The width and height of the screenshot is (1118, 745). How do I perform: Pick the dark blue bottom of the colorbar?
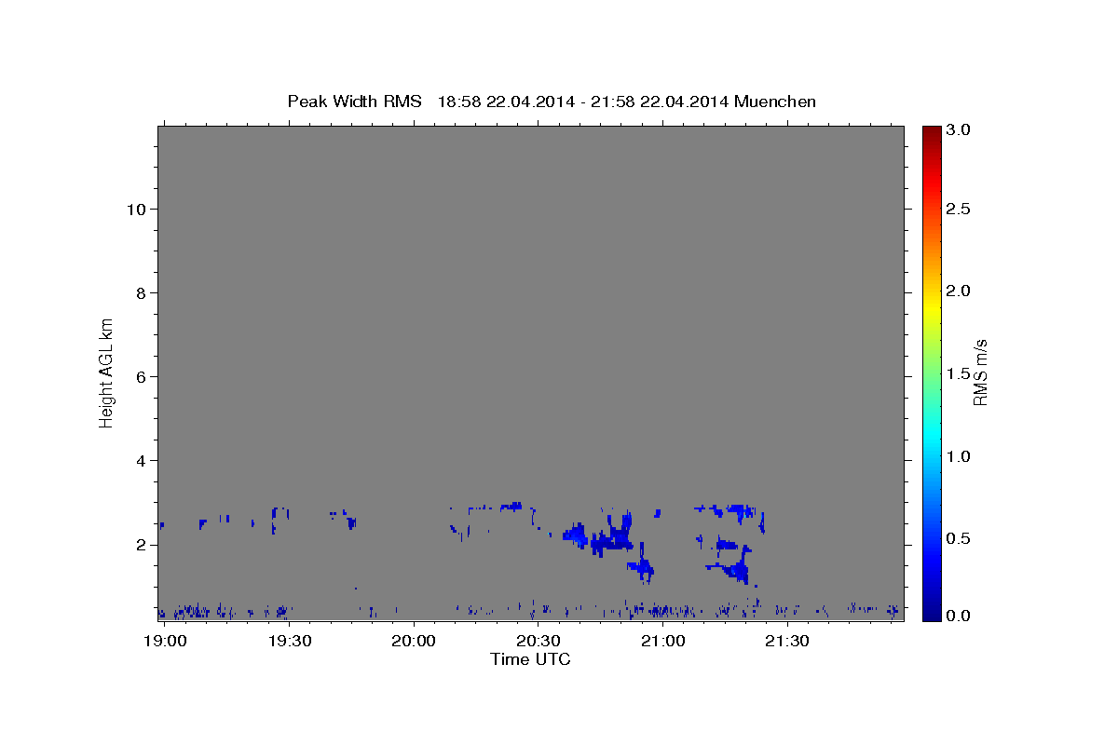[931, 615]
